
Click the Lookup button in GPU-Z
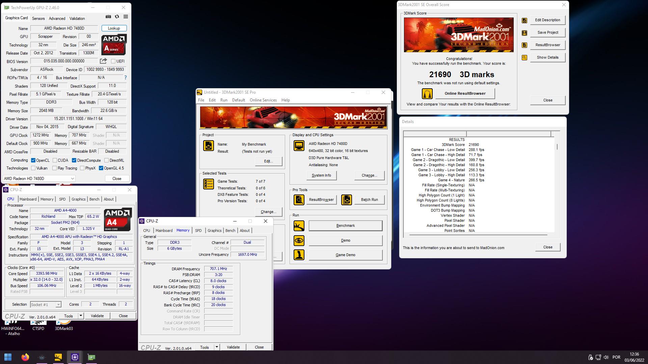114,28
